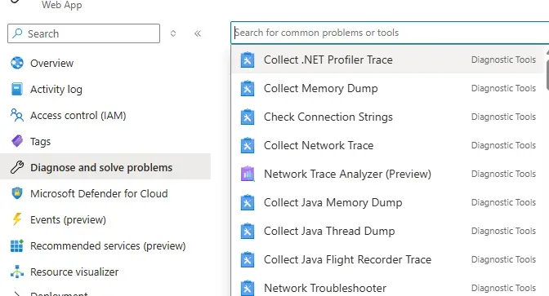The image size is (549, 296).
Task: Open Events (preview) in the sidebar
Action: (105, 219)
